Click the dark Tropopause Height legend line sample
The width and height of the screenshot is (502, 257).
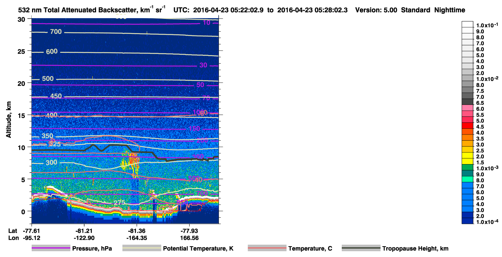click(361, 249)
